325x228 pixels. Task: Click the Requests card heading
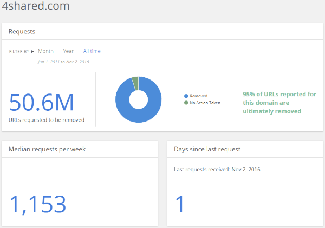[22, 32]
